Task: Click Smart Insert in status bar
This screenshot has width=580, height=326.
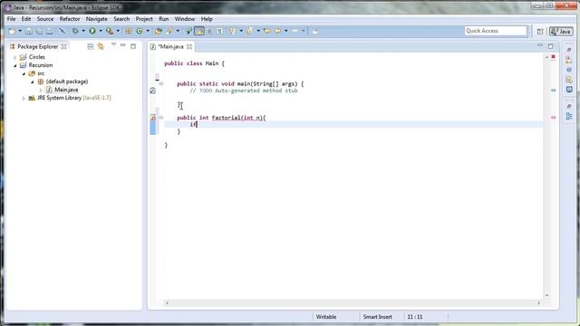Action: (x=377, y=317)
